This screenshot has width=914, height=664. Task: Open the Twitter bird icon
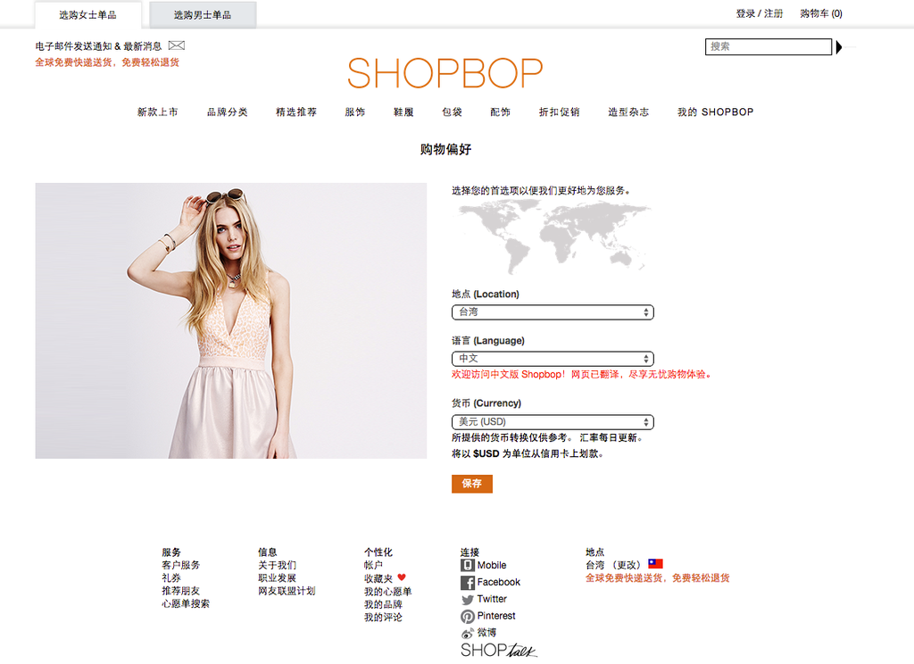point(467,599)
